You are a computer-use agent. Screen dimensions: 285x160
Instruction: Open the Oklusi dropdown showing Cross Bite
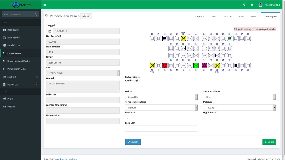[x=161, y=97]
